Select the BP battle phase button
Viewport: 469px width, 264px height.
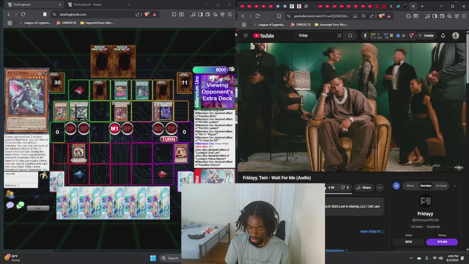click(127, 129)
